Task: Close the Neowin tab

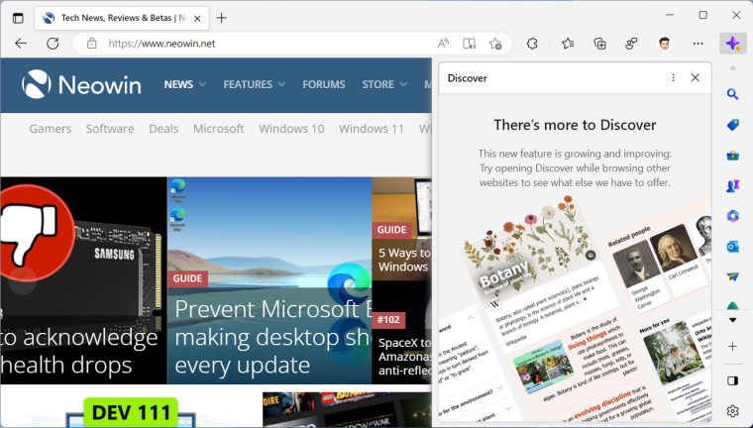Action: (197, 19)
